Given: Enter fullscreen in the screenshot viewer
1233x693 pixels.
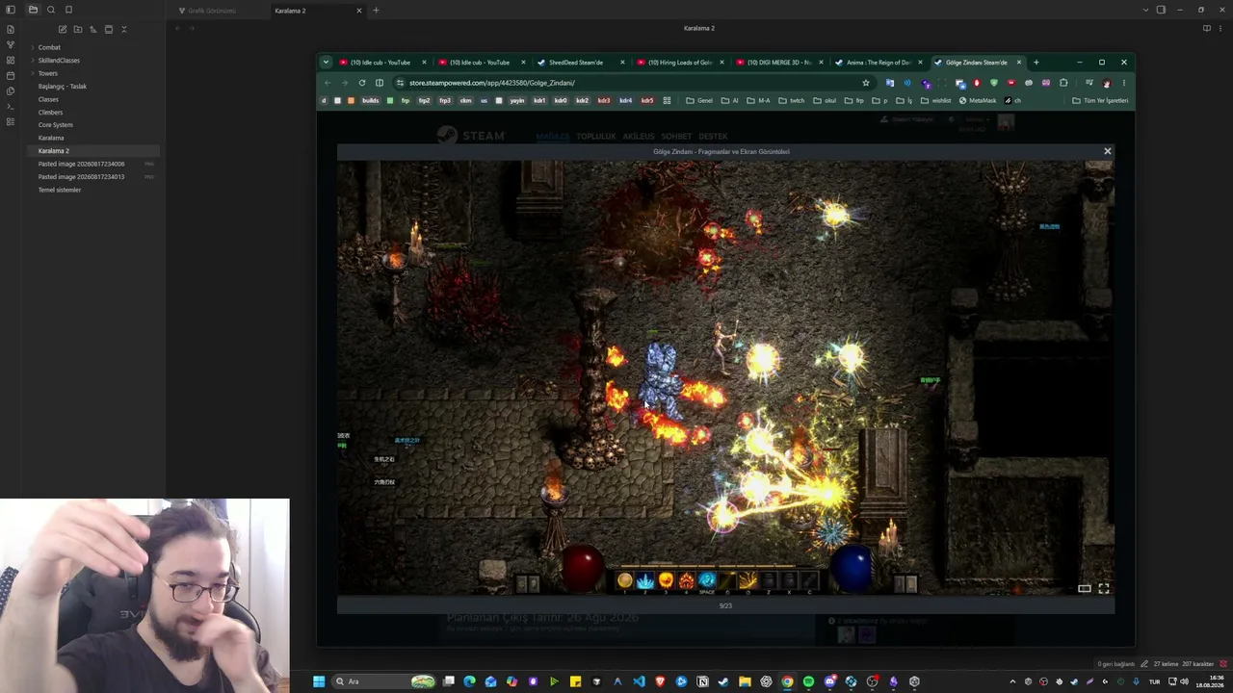Looking at the screenshot, I should point(1104,588).
